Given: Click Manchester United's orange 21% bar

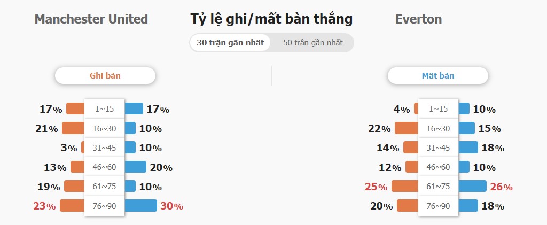Looking at the screenshot, I should pos(73,128).
